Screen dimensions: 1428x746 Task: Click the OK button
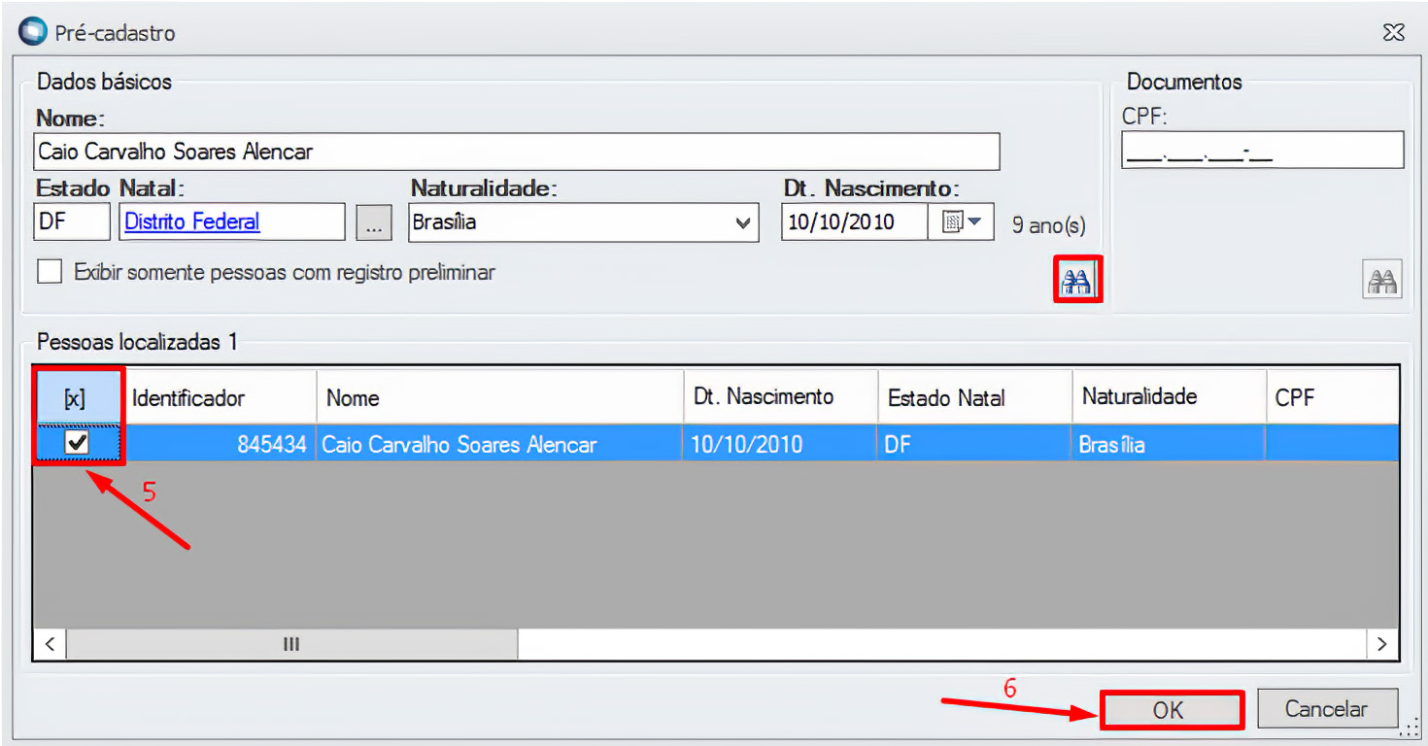1170,710
